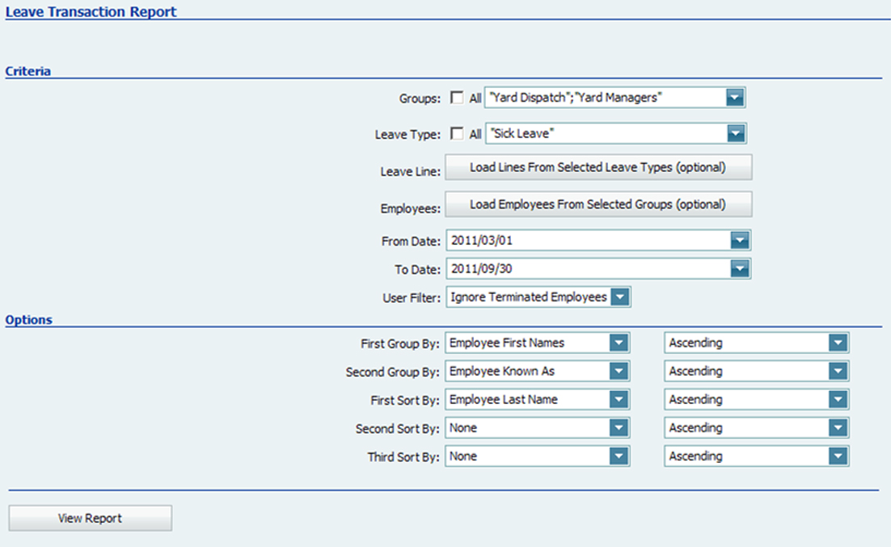Viewport: 891px width, 547px height.
Task: Click the Options section heading
Action: (x=28, y=319)
